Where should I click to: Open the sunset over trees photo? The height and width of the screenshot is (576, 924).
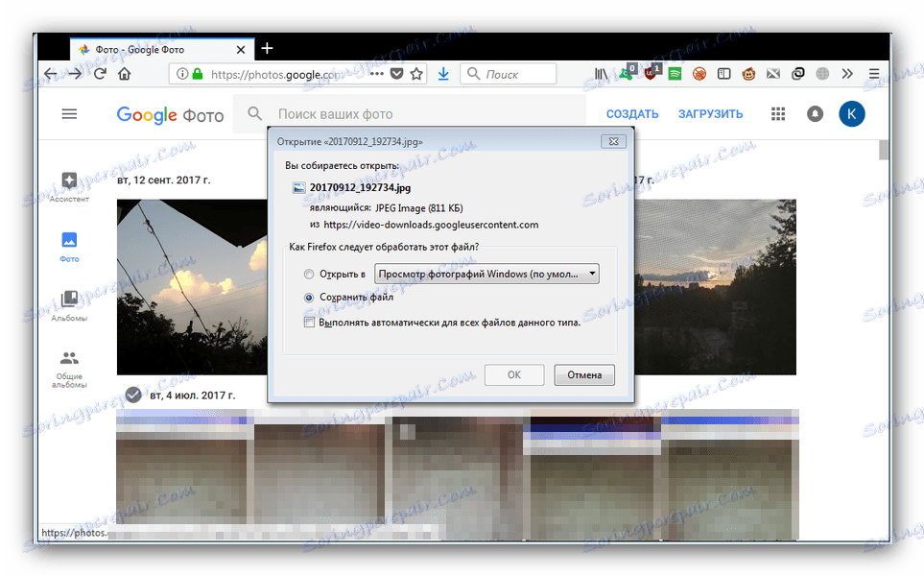point(715,287)
